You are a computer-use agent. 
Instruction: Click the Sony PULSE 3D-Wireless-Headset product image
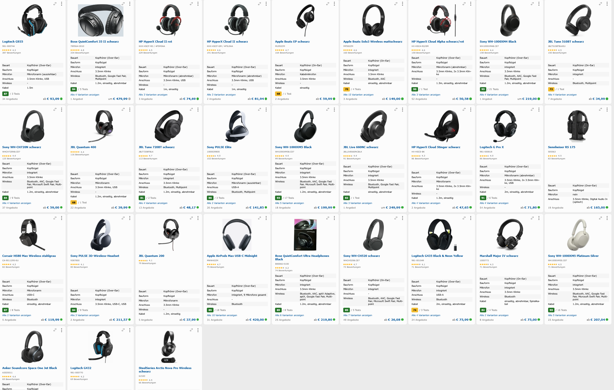[100, 235]
